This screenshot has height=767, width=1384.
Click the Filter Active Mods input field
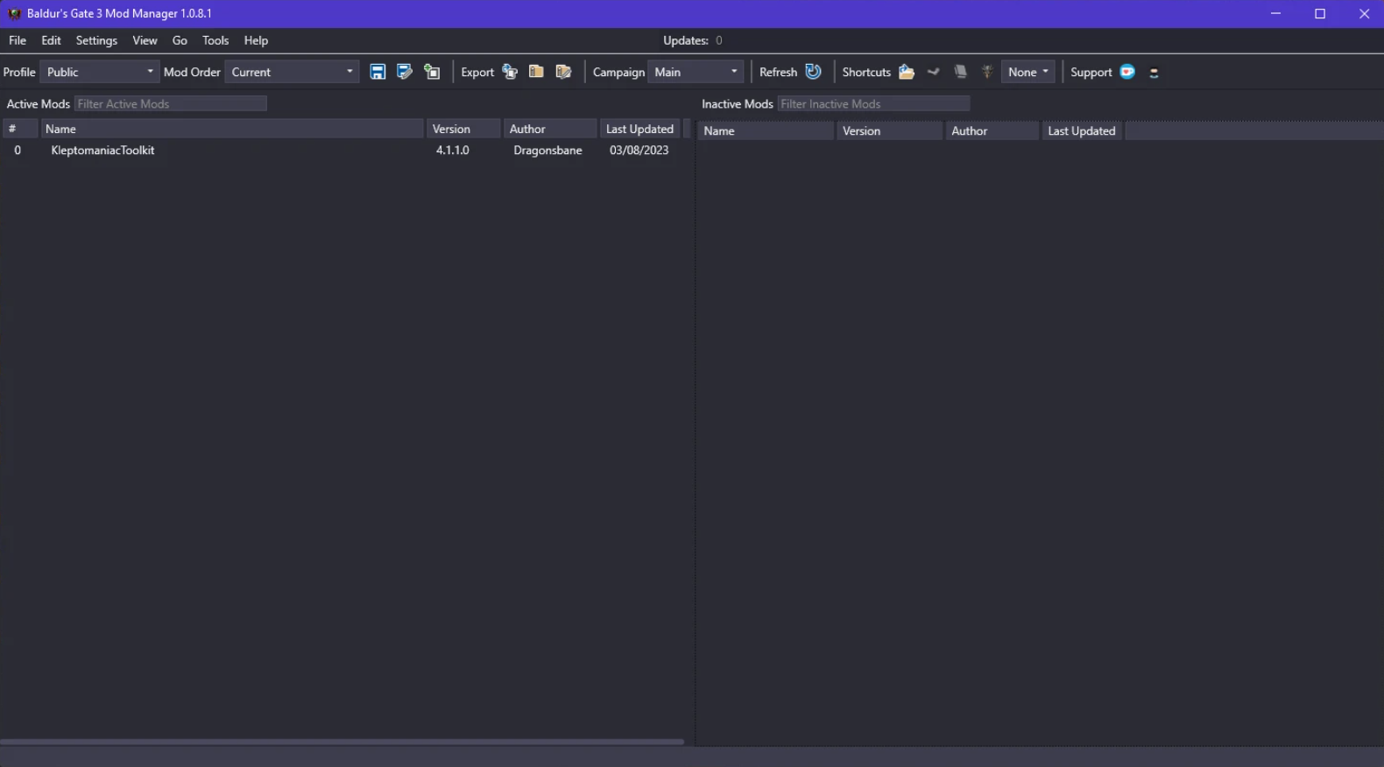171,103
